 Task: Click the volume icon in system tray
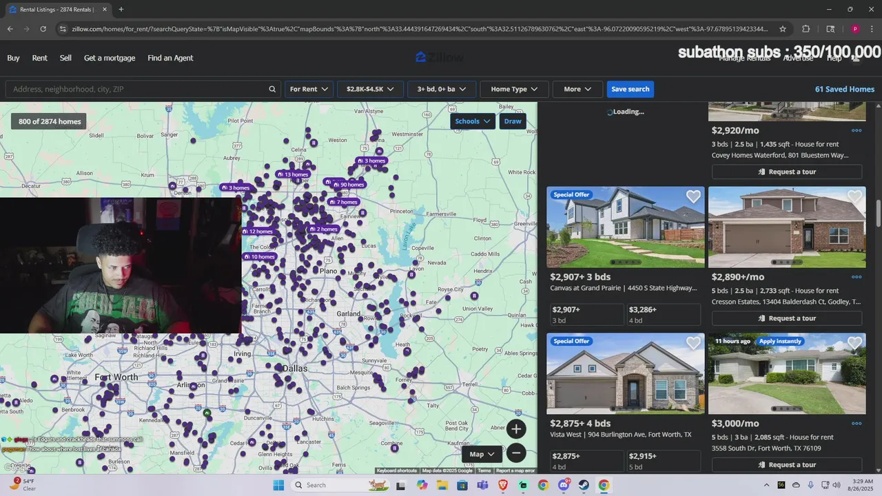[837, 485]
